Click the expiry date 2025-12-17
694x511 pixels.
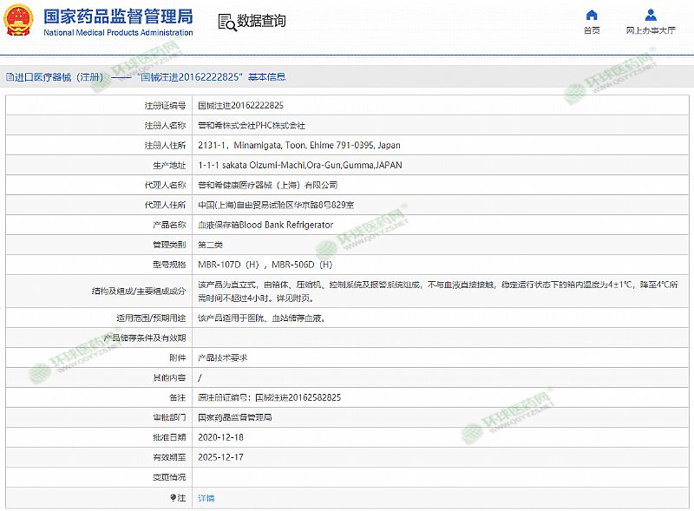point(219,457)
